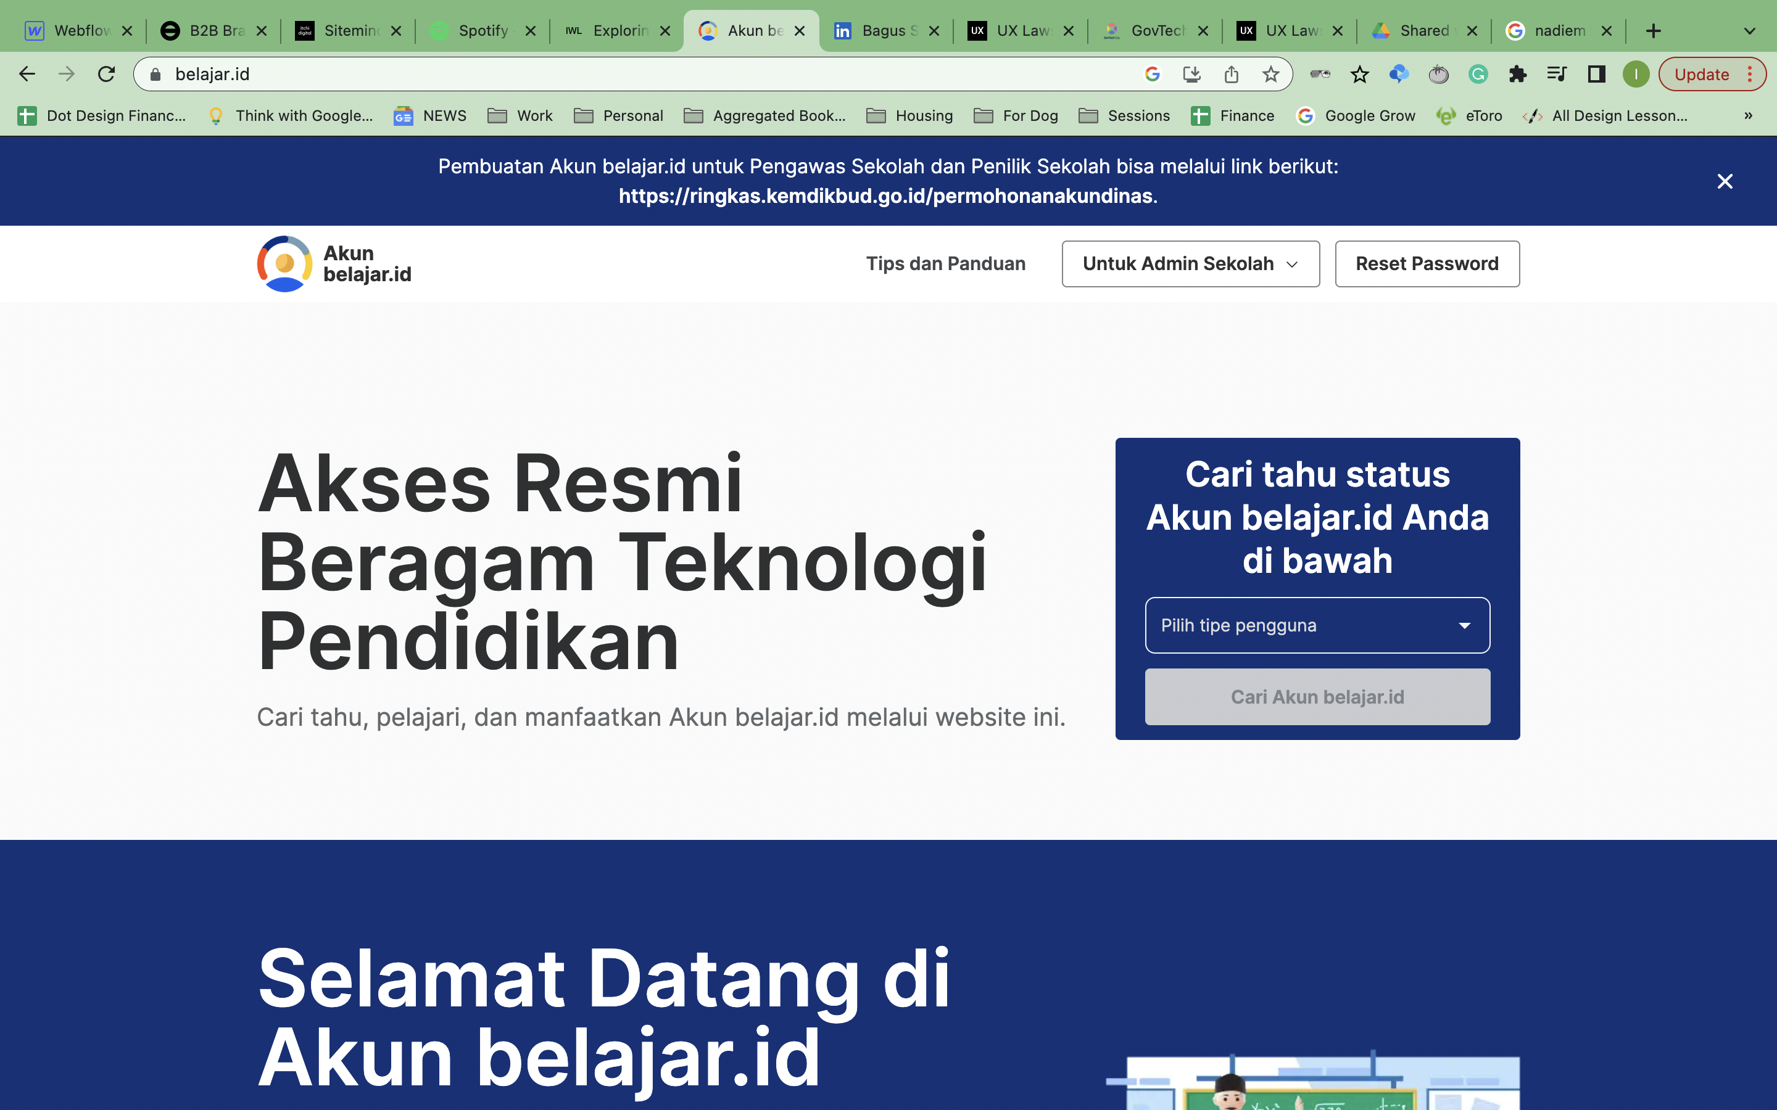Click the site lock icon
This screenshot has height=1110, width=1777.
coord(155,74)
